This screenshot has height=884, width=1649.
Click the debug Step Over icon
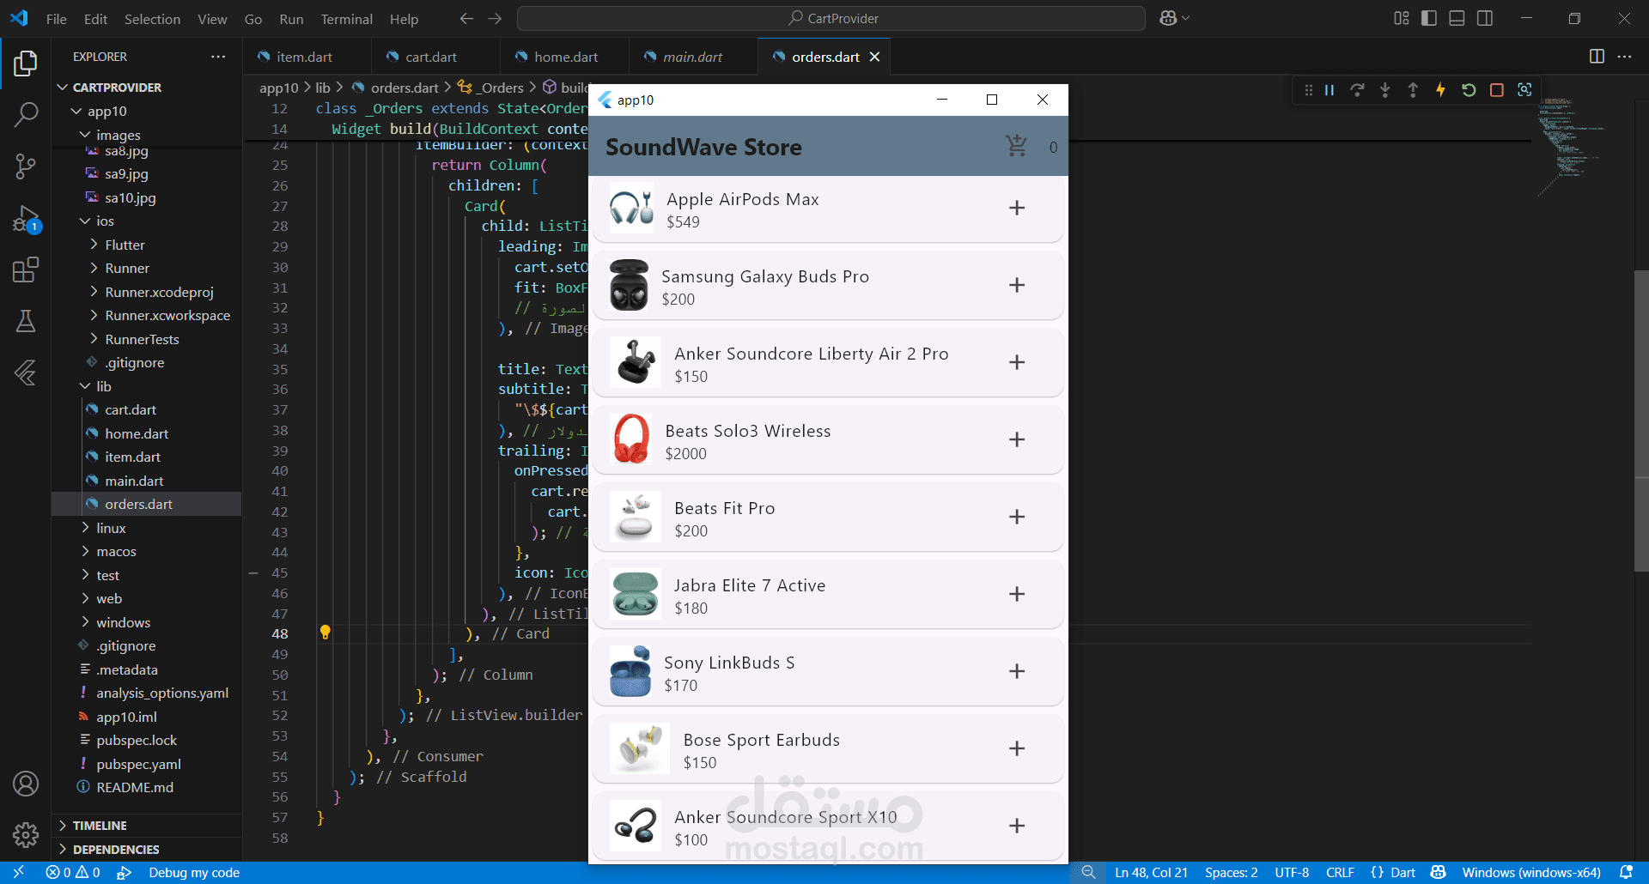click(1357, 90)
